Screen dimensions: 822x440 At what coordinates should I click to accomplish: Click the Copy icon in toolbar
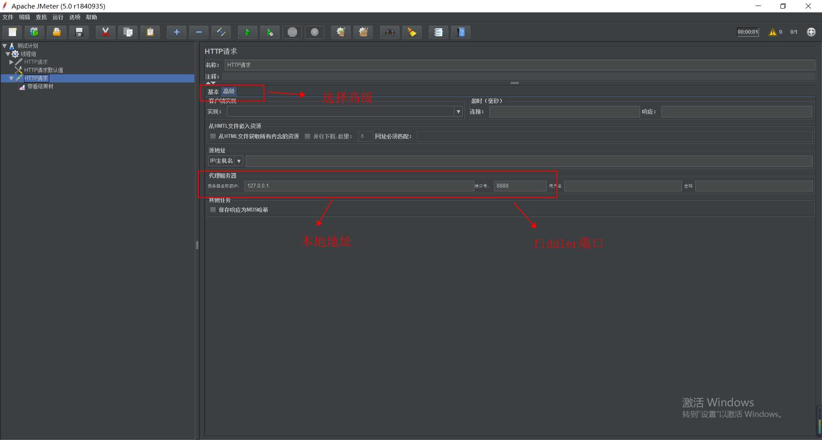(128, 32)
